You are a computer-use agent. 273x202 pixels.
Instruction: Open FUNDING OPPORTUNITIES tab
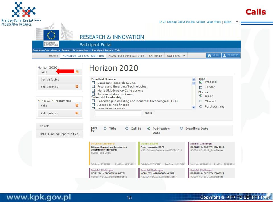[x=83, y=56]
